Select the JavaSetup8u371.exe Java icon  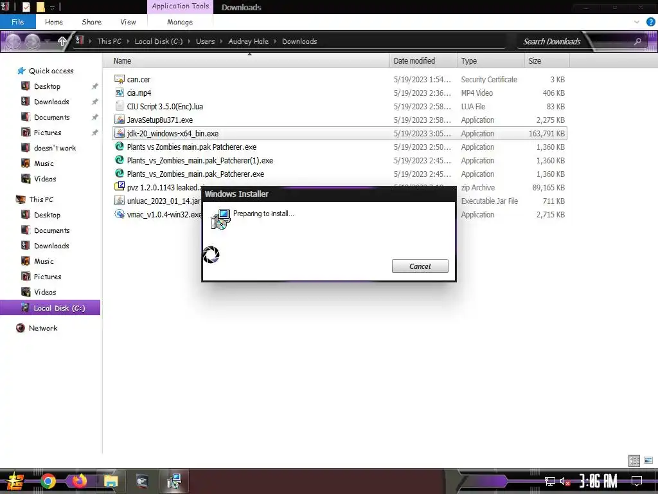click(x=120, y=119)
